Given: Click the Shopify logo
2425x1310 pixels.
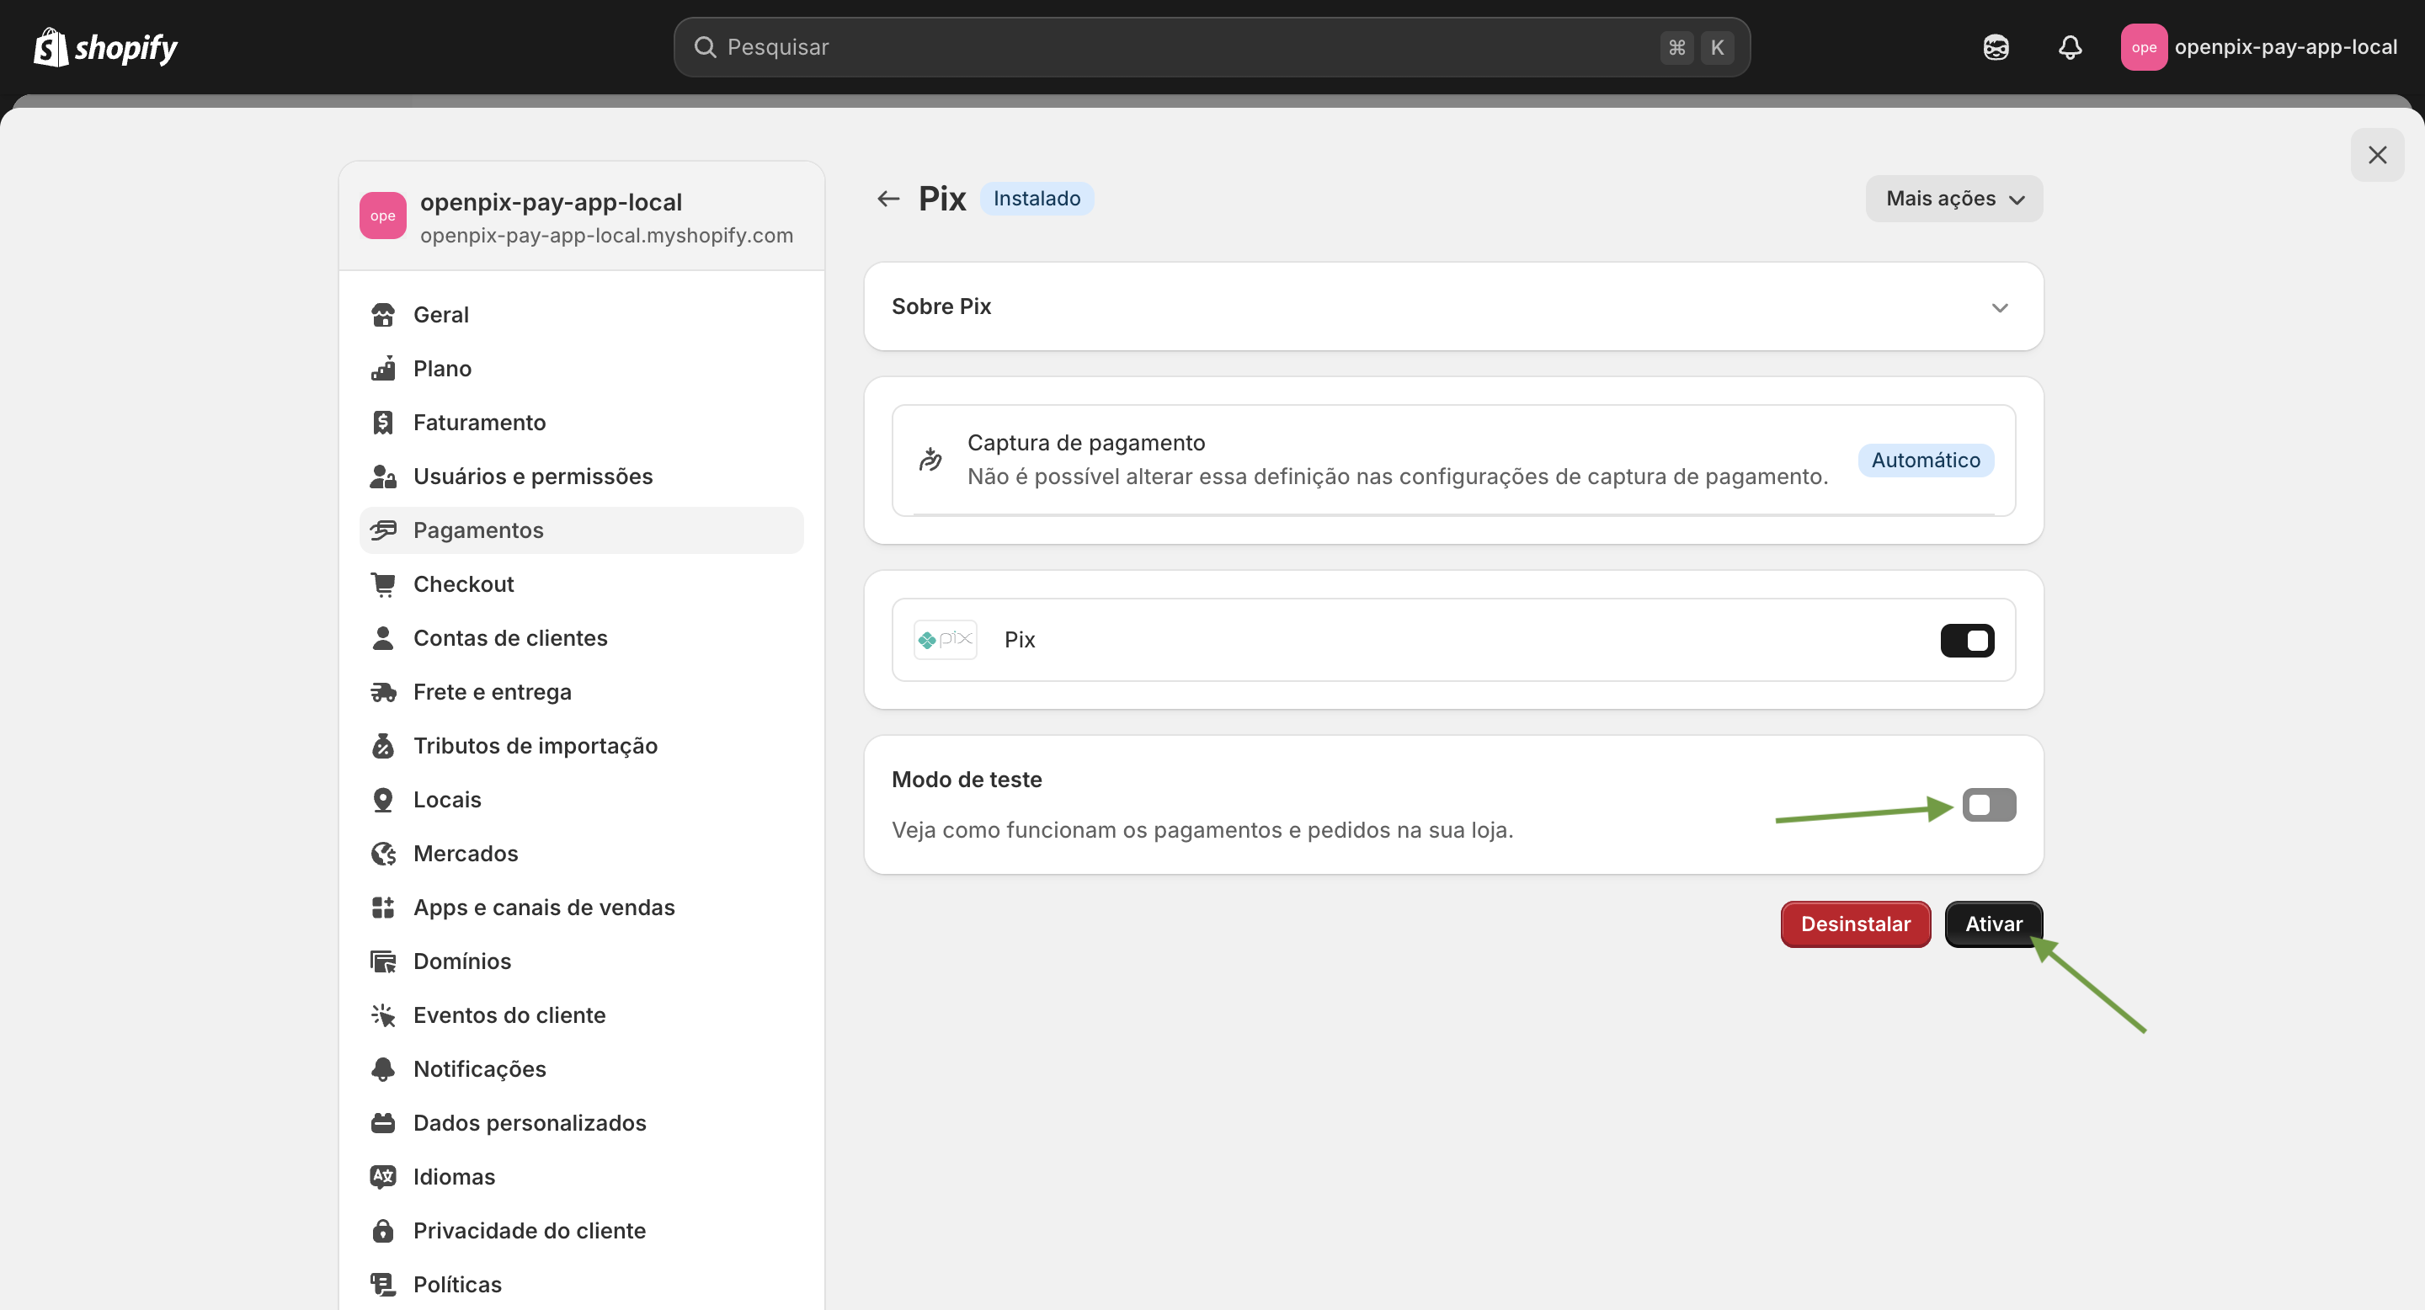Looking at the screenshot, I should pyautogui.click(x=104, y=46).
